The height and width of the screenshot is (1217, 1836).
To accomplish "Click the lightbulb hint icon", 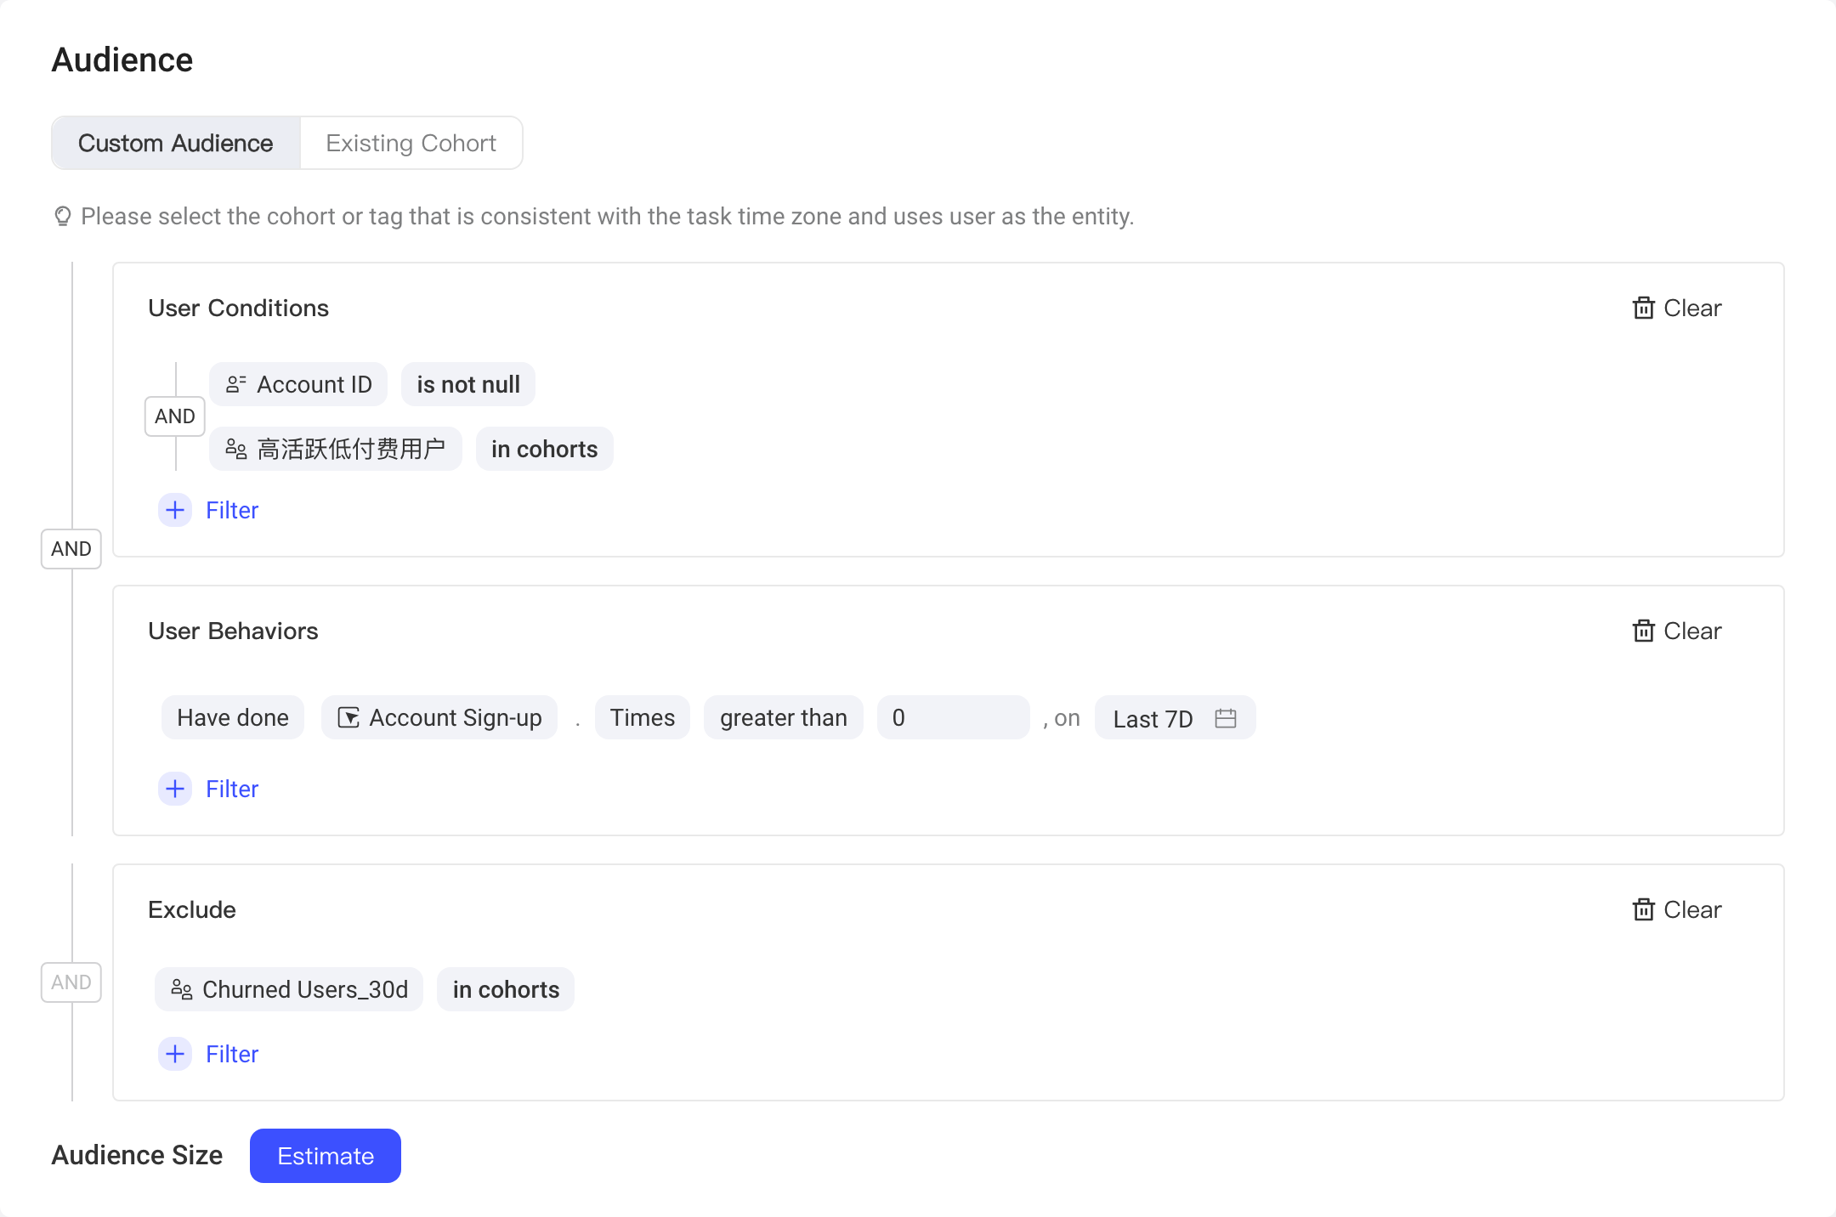I will tap(63, 216).
